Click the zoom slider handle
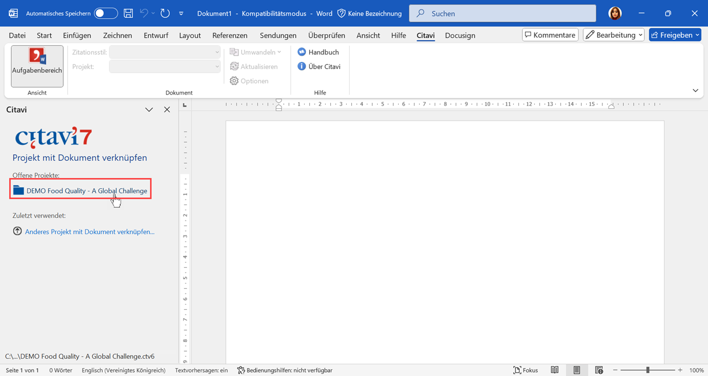708x376 pixels. (x=648, y=370)
